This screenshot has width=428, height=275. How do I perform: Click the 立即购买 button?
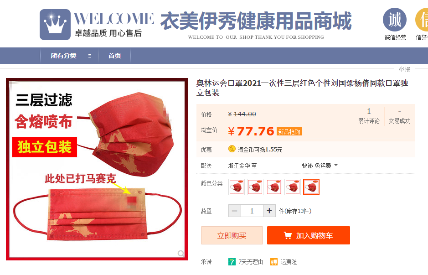pos(232,235)
